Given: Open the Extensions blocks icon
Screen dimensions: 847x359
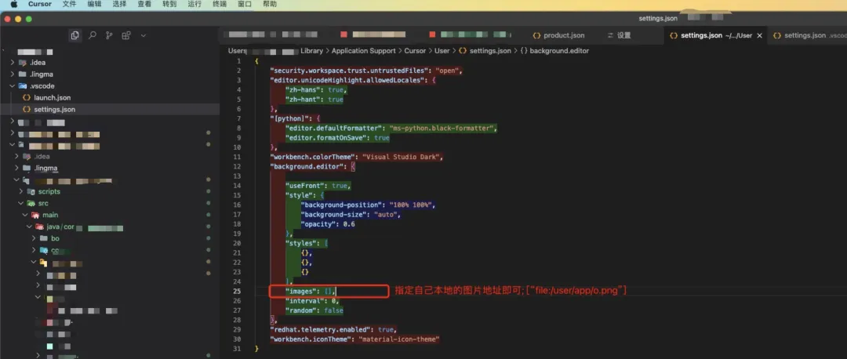Looking at the screenshot, I should pyautogui.click(x=125, y=35).
